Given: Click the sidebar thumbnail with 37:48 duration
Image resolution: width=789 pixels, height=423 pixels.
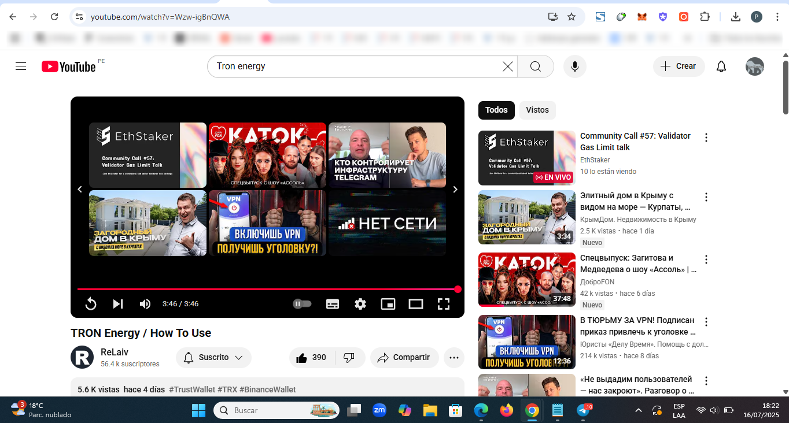Looking at the screenshot, I should (527, 280).
